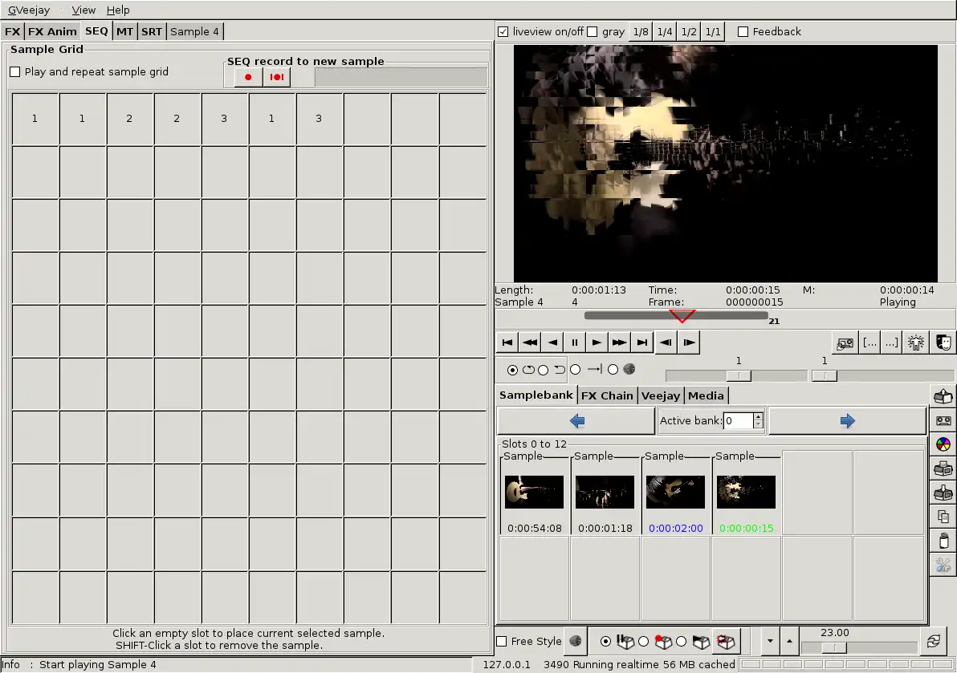Image resolution: width=957 pixels, height=673 pixels.
Task: Select the red-dot box radio button
Action: click(643, 641)
